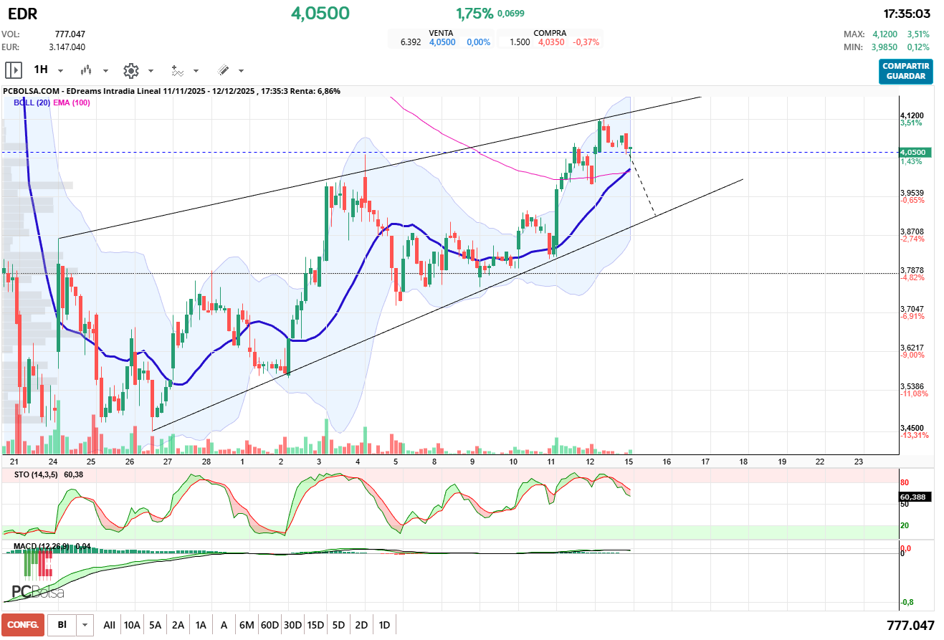The height and width of the screenshot is (640, 944).
Task: Select the 6M time range
Action: tap(247, 625)
